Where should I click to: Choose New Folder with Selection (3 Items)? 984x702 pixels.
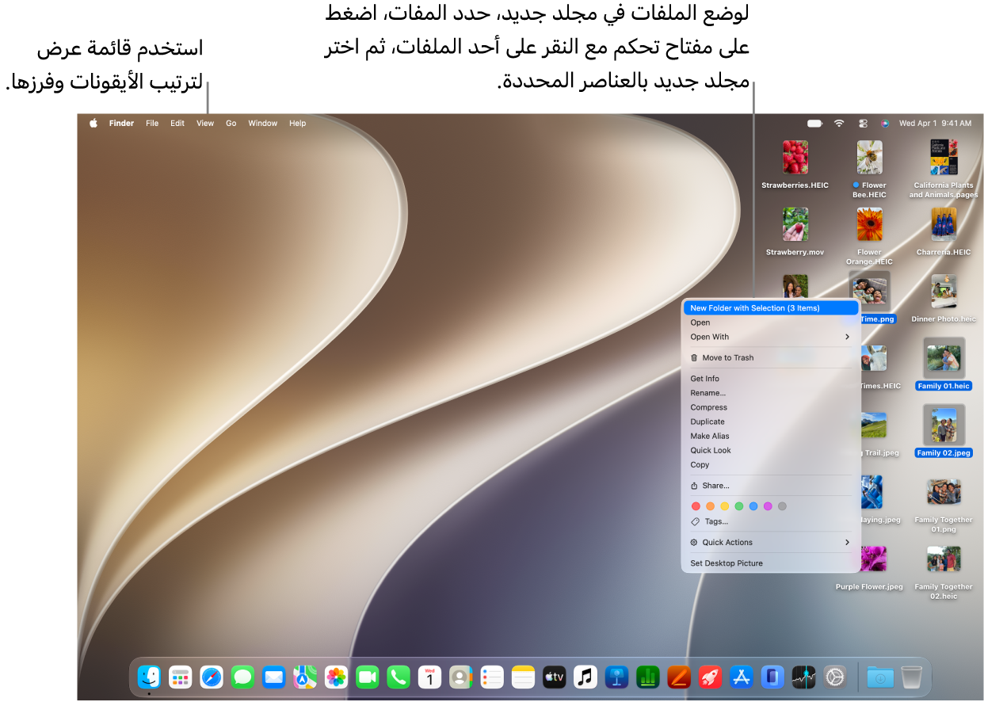coord(771,308)
